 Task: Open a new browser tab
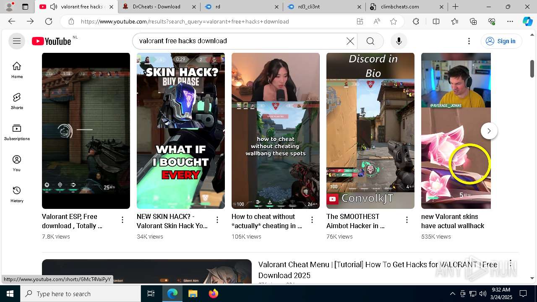(455, 7)
